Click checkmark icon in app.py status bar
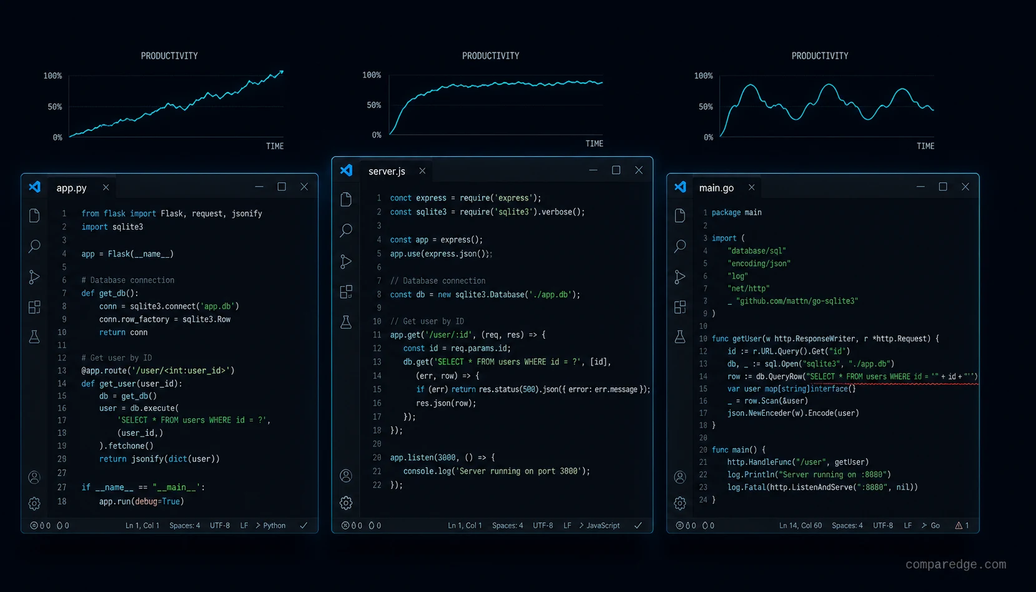This screenshot has height=592, width=1036. pyautogui.click(x=303, y=526)
